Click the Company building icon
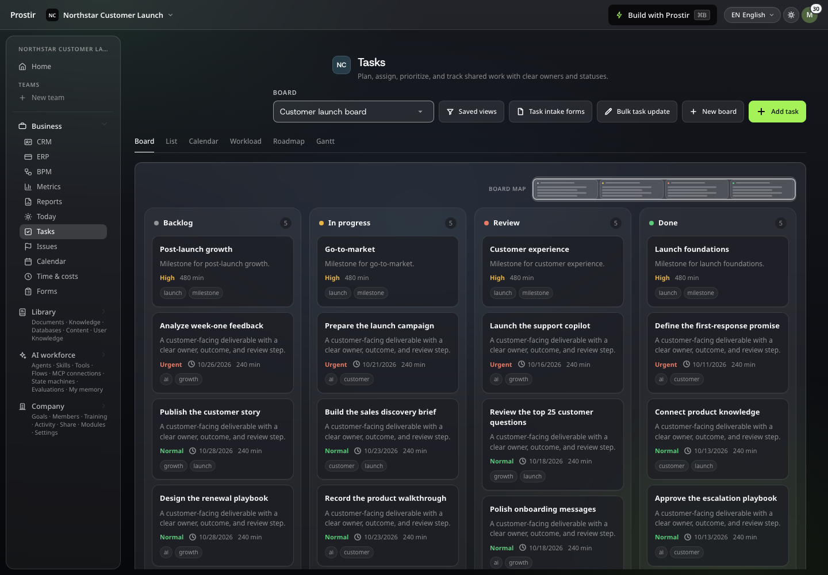828x575 pixels. point(22,407)
